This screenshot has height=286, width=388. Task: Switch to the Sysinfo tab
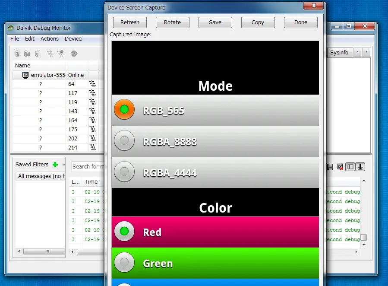point(339,52)
